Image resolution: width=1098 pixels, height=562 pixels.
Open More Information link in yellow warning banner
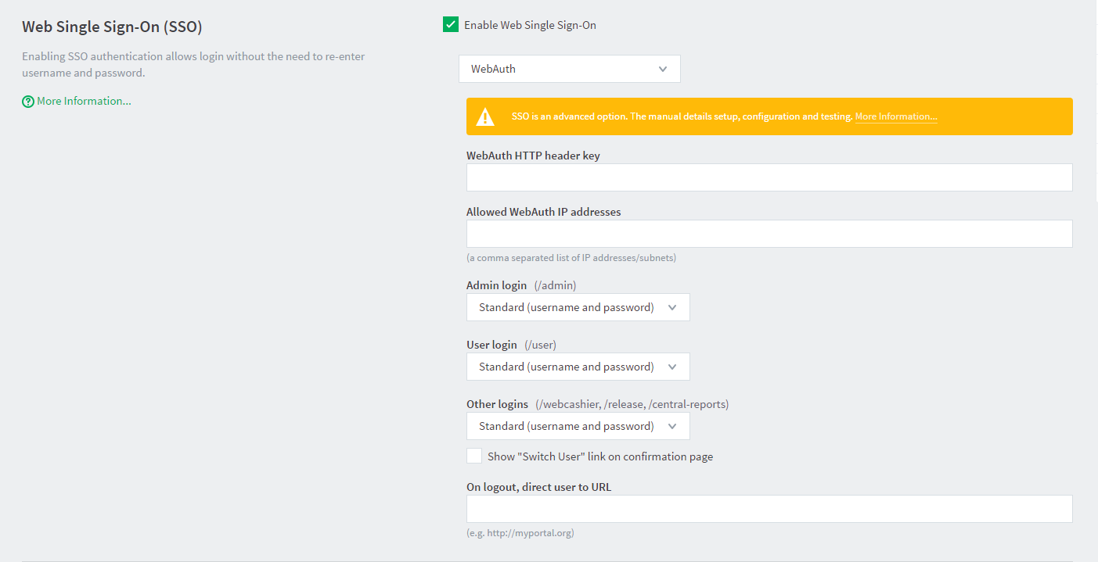[x=895, y=116]
